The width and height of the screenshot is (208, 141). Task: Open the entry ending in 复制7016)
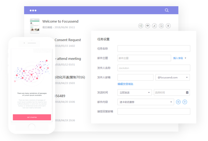point(70,77)
